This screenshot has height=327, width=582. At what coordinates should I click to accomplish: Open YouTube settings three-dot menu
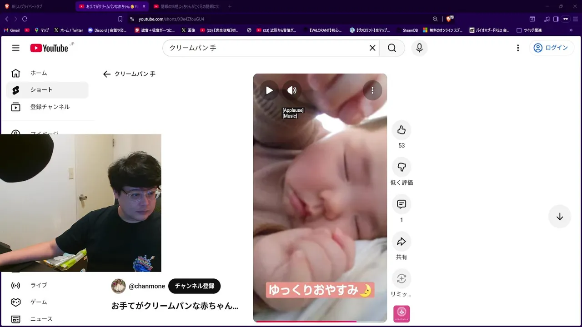coord(517,48)
